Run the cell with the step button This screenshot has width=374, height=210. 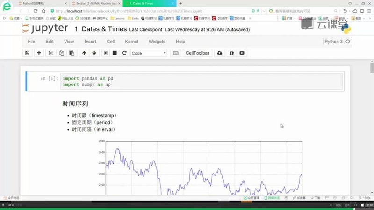pyautogui.click(x=106, y=53)
